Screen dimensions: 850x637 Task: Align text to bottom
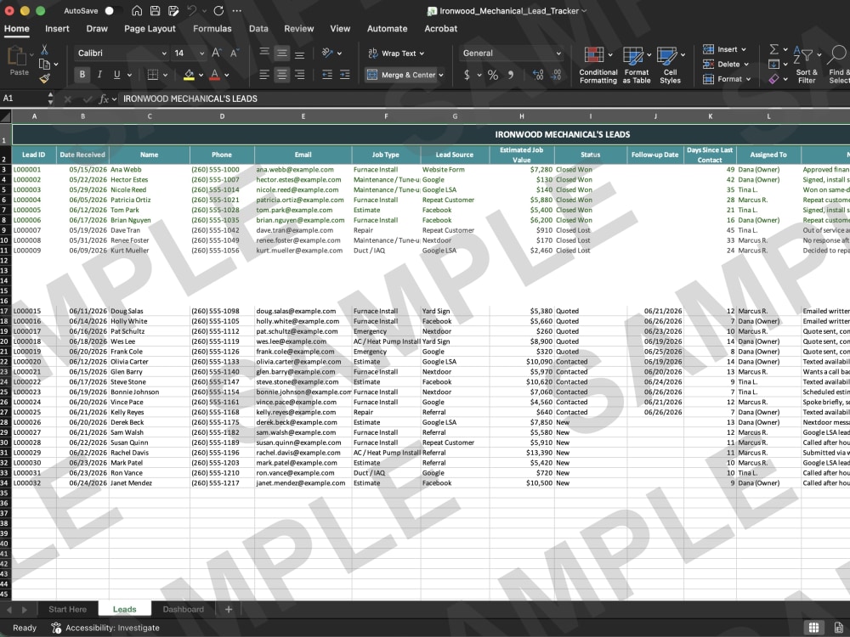click(299, 53)
